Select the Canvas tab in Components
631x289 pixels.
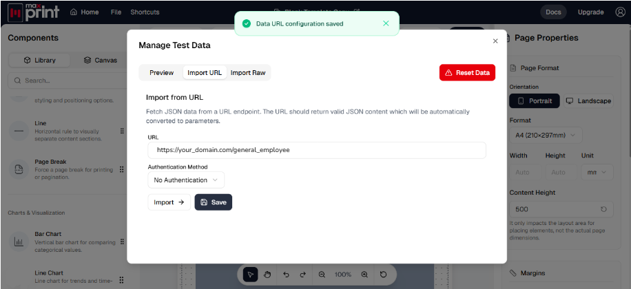[101, 61]
